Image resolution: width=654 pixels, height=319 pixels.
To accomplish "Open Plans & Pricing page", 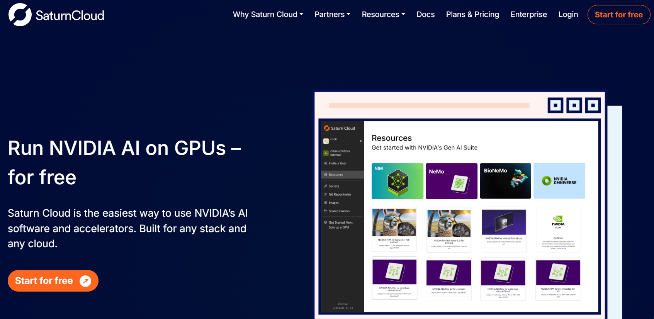I will 472,15.
